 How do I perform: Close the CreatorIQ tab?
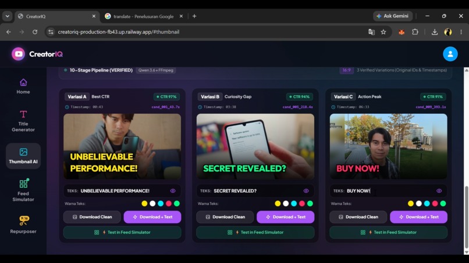tap(94, 16)
